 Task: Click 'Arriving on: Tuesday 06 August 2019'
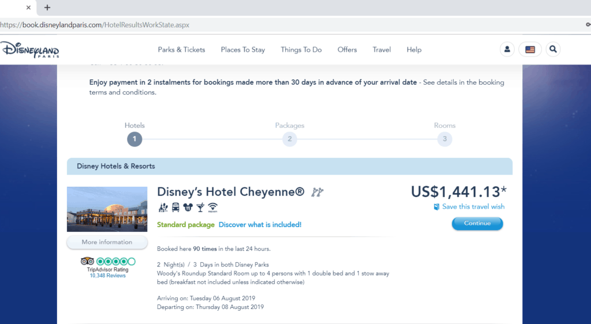[206, 299]
